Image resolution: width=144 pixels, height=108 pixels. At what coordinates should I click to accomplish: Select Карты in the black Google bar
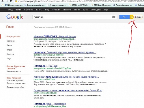click(39, 10)
